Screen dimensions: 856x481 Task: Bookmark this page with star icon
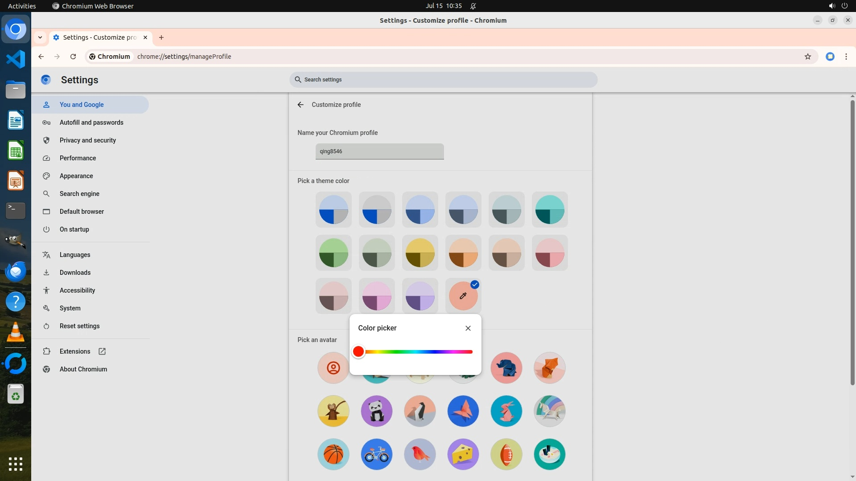pos(807,57)
